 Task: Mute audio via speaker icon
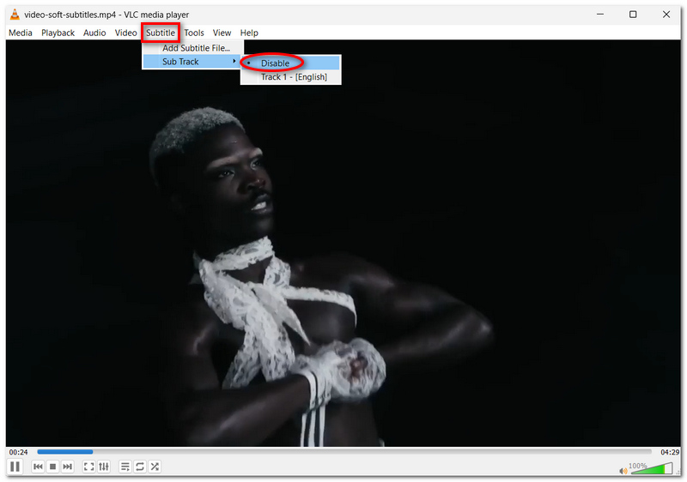click(x=623, y=471)
